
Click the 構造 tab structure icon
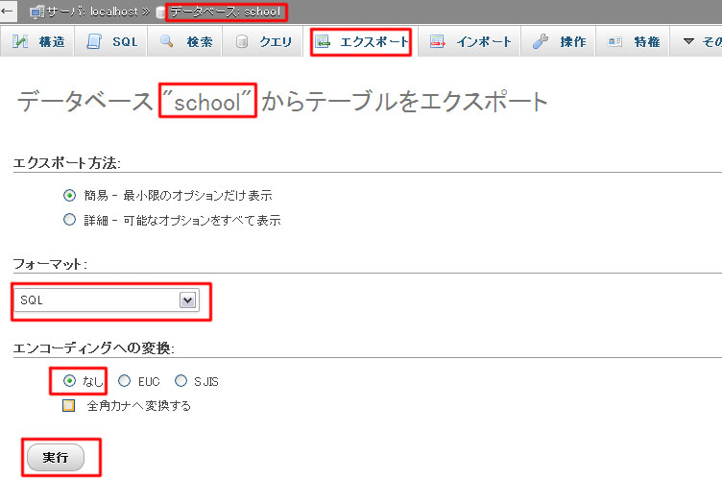(20, 41)
